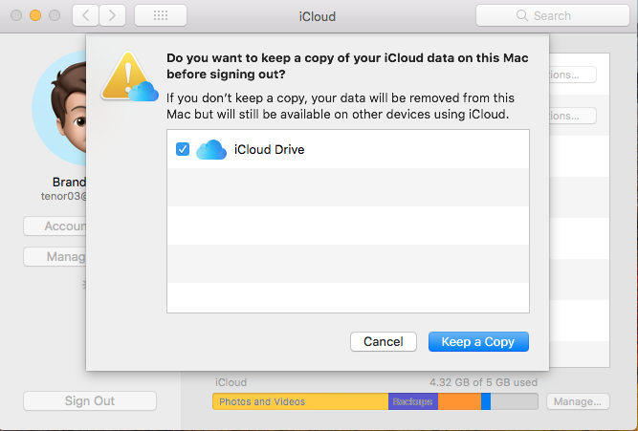
Task: Click the Sign Out button
Action: pos(90,401)
